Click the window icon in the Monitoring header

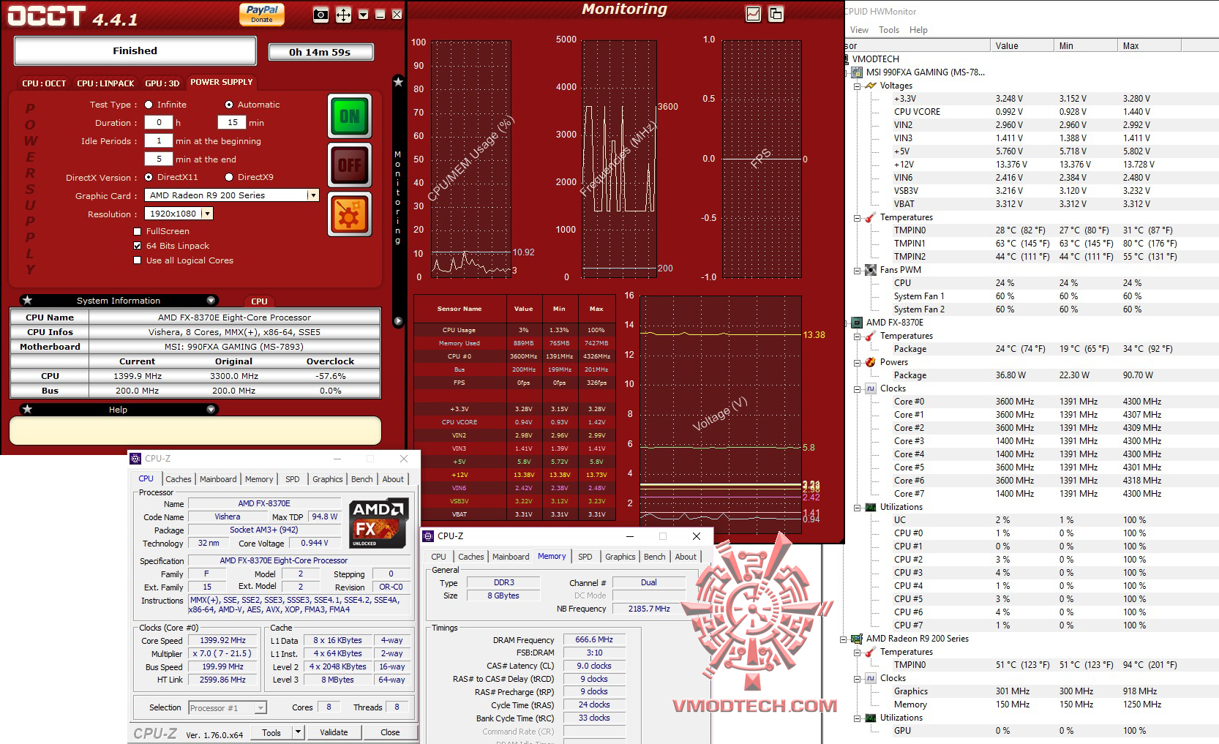point(776,14)
